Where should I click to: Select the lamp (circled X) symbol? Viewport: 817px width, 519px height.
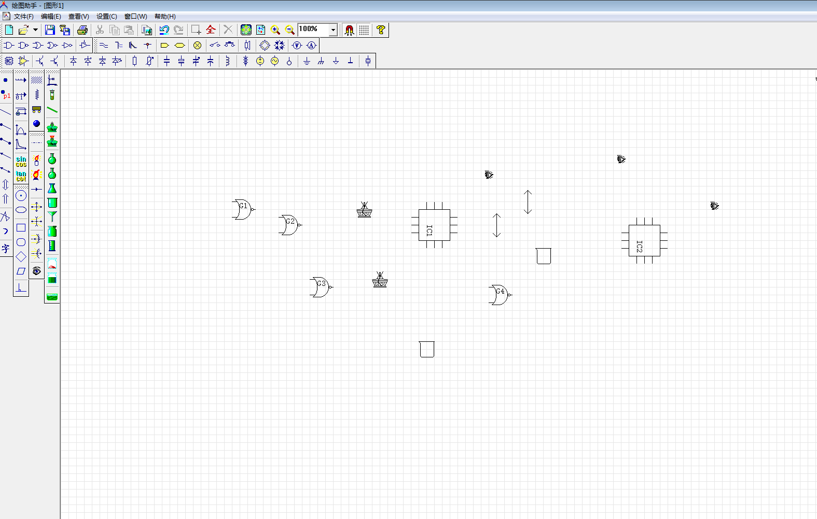[x=197, y=46]
